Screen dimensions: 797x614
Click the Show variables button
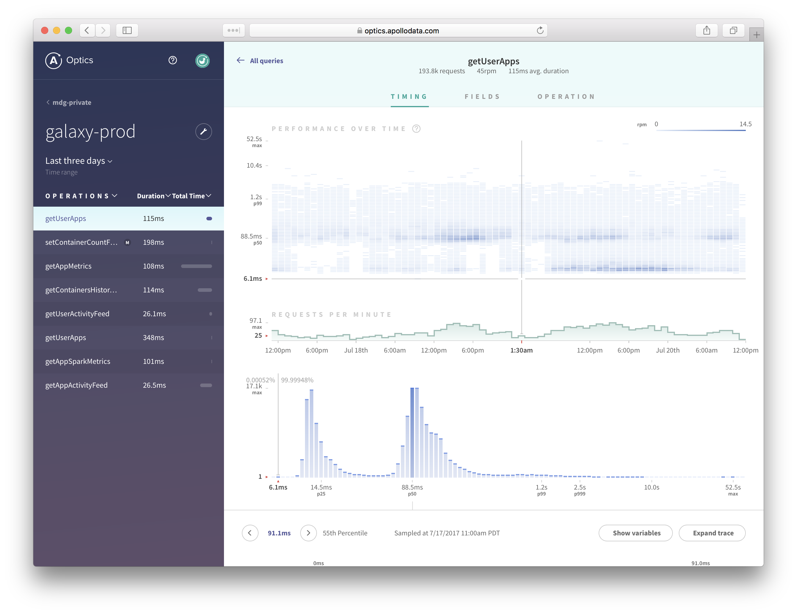tap(636, 533)
